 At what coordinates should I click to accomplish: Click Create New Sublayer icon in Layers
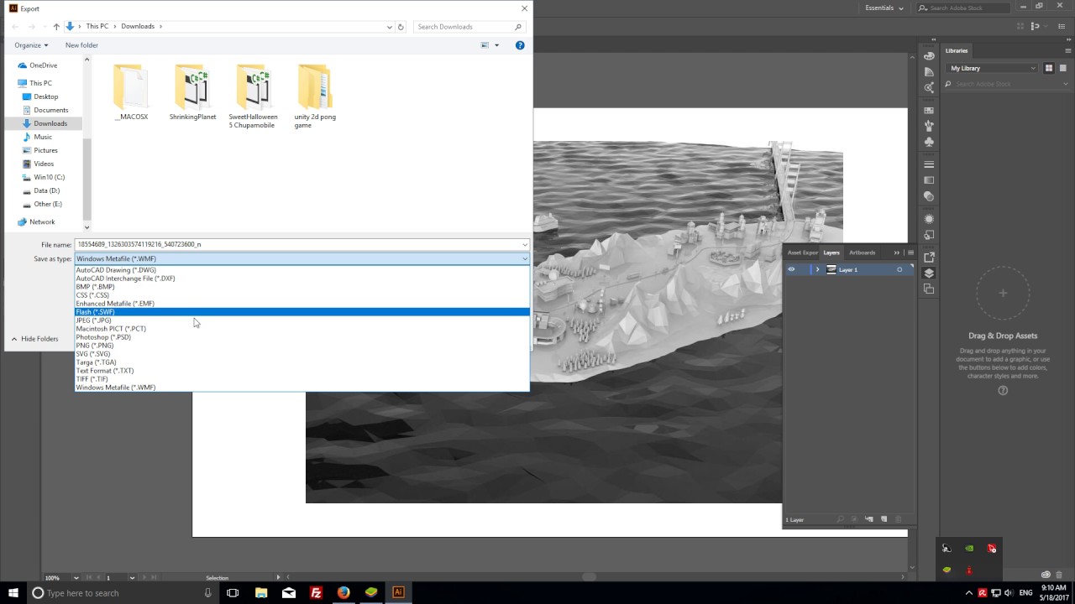[869, 519]
